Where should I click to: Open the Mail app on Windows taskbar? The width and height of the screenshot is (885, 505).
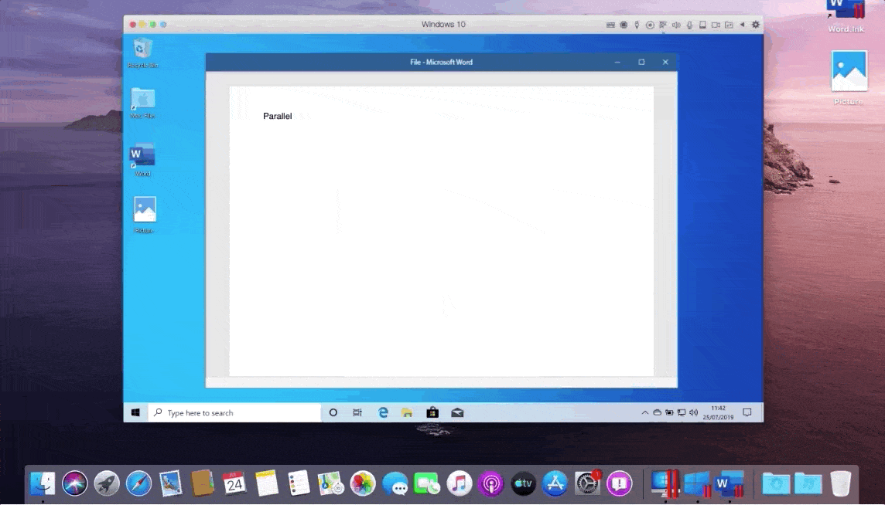(x=457, y=412)
